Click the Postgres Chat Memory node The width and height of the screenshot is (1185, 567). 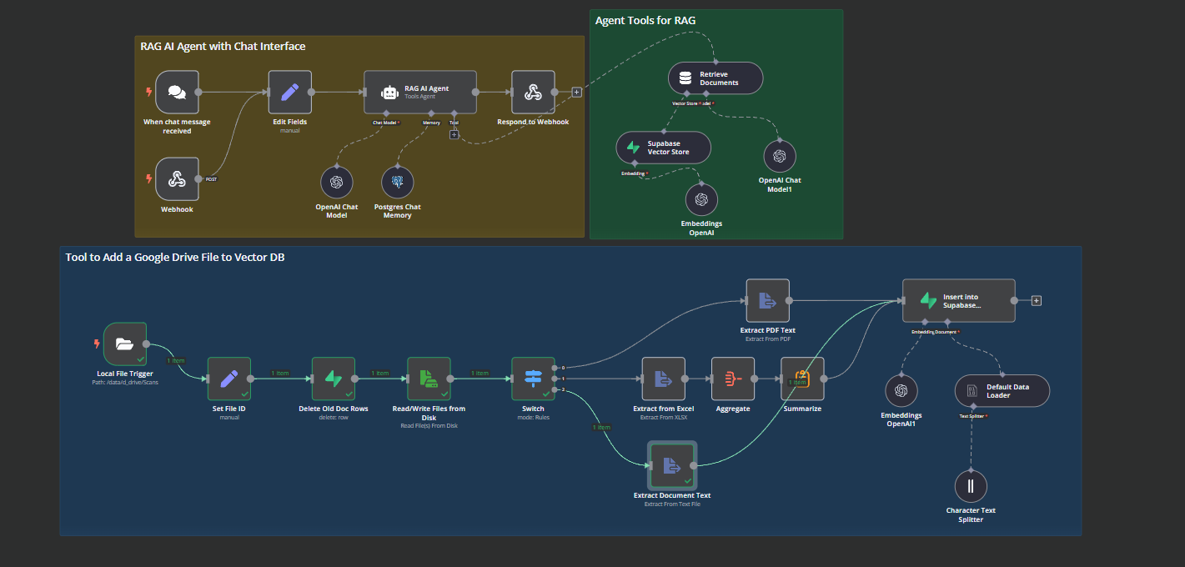(x=397, y=182)
